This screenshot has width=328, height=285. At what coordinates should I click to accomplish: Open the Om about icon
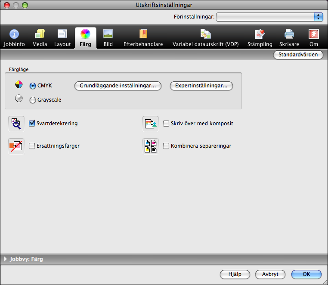(314, 34)
